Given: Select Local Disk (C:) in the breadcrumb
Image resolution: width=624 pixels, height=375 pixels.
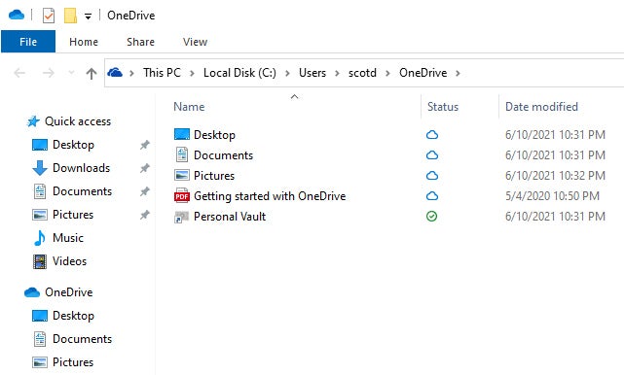Looking at the screenshot, I should (239, 73).
